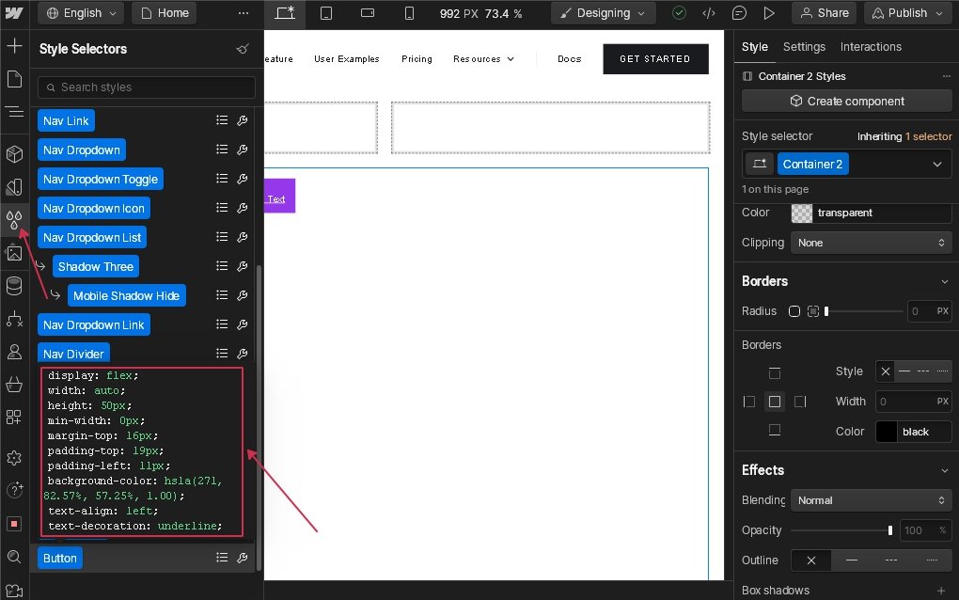Select the mobile portrait breakpoint
959x600 pixels.
(x=409, y=13)
